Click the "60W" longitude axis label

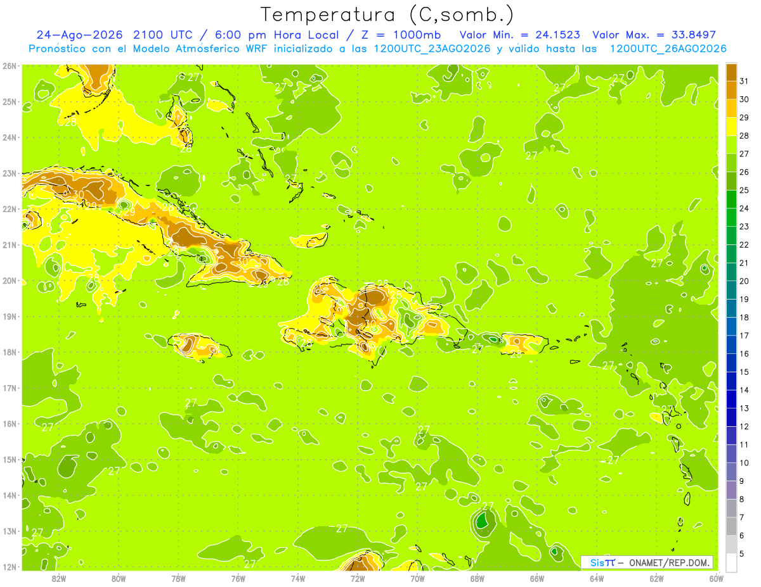(717, 578)
